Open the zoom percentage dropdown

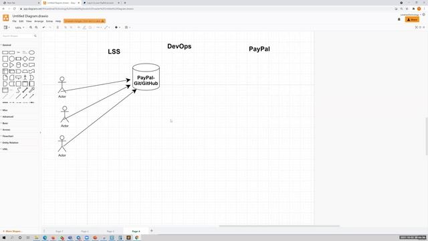click(19, 27)
